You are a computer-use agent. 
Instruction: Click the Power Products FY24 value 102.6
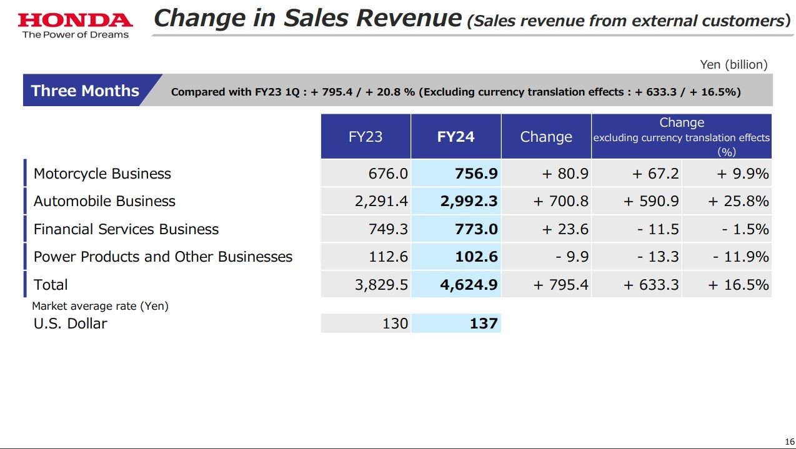(x=476, y=257)
